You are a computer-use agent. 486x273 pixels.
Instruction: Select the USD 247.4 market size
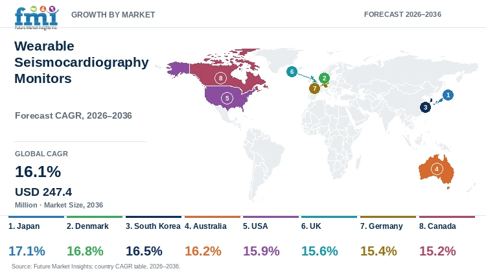(43, 192)
